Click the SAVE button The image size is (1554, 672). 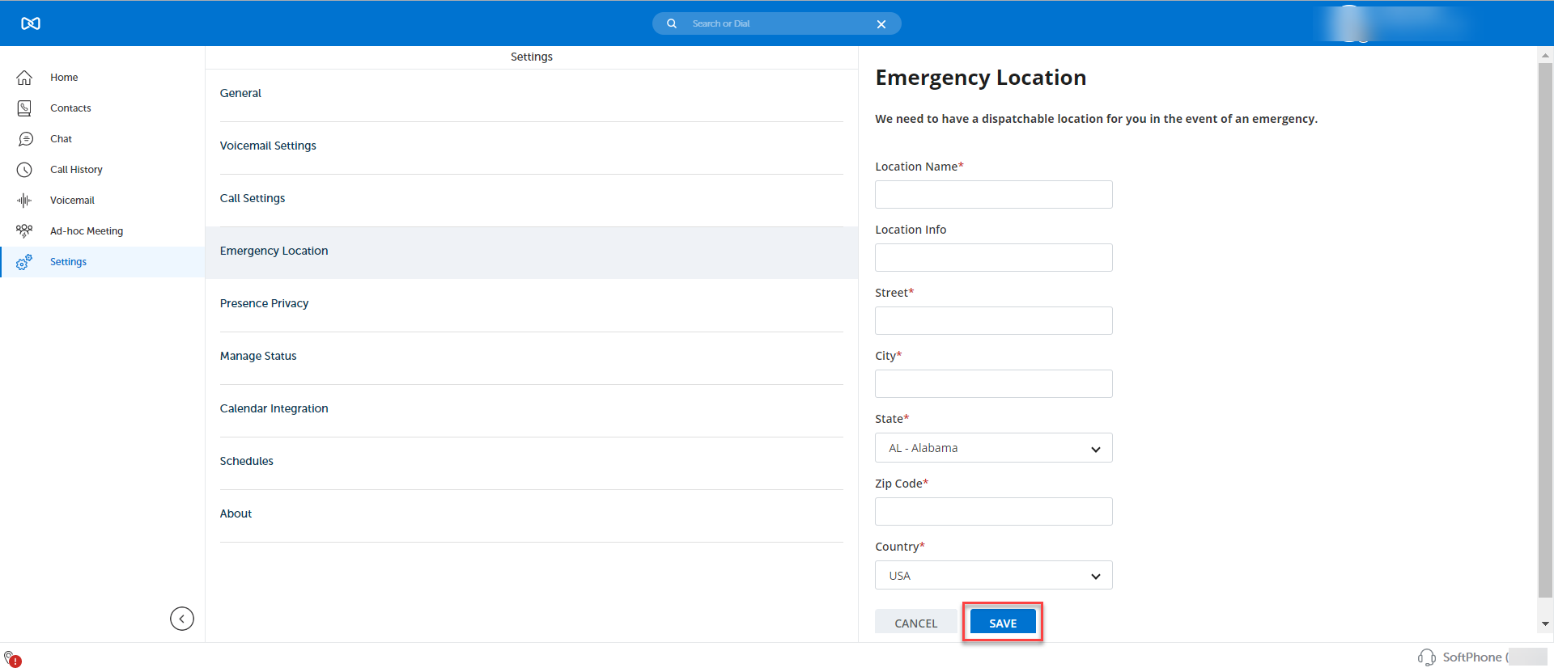[1002, 623]
